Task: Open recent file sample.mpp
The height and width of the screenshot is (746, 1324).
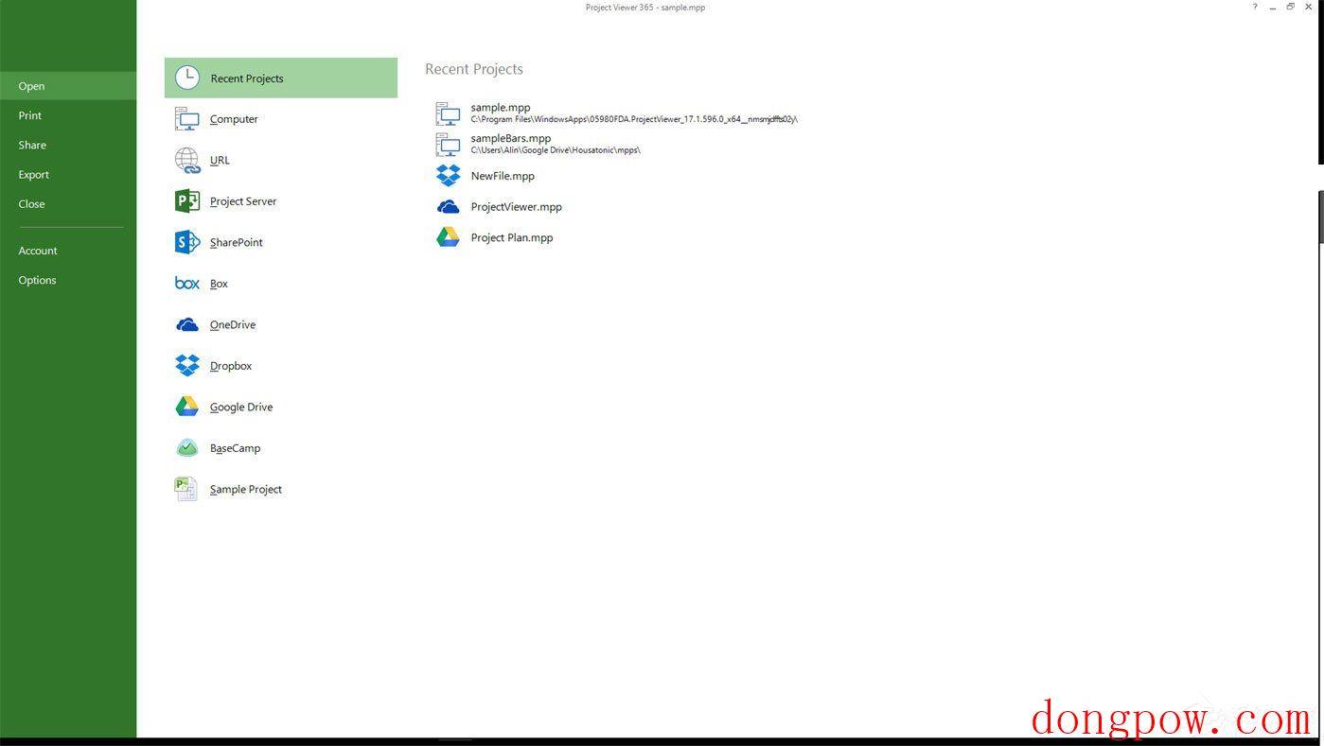Action: coord(501,107)
